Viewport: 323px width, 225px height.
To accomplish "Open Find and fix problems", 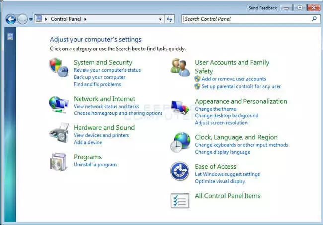I will point(97,84).
